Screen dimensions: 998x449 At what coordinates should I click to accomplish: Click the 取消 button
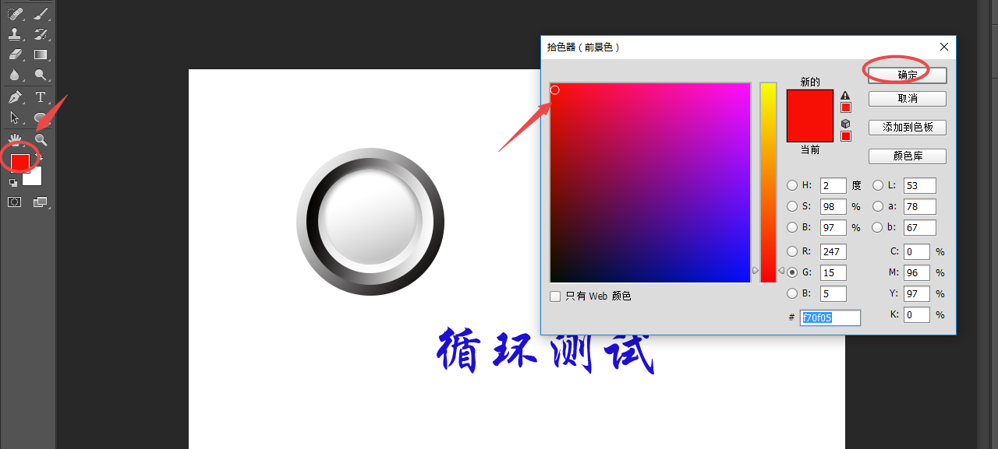pyautogui.click(x=908, y=99)
